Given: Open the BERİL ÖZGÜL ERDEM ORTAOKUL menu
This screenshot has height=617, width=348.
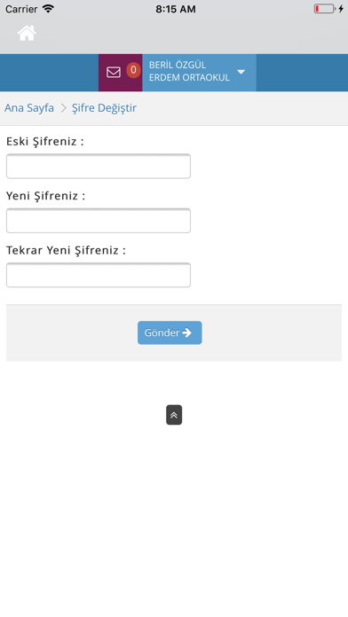Looking at the screenshot, I should [x=199, y=73].
